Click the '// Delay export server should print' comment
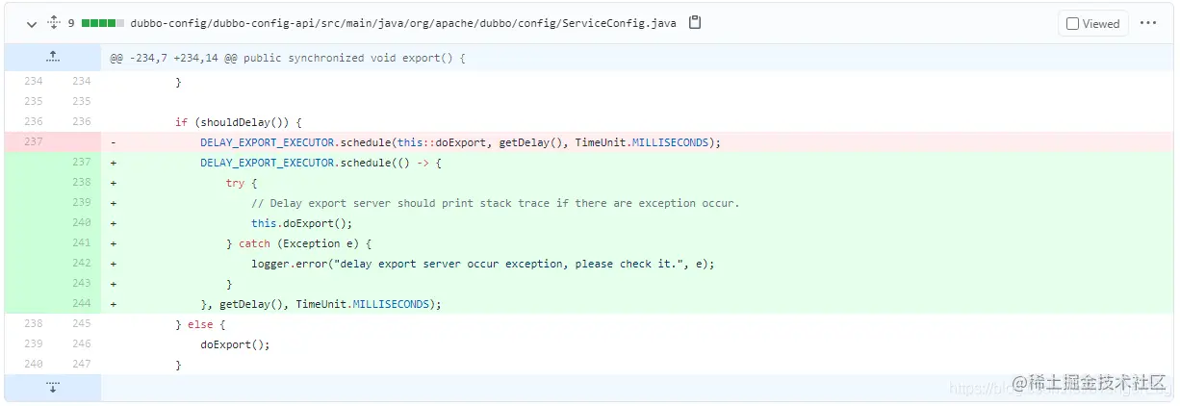This screenshot has width=1180, height=406. (x=496, y=203)
